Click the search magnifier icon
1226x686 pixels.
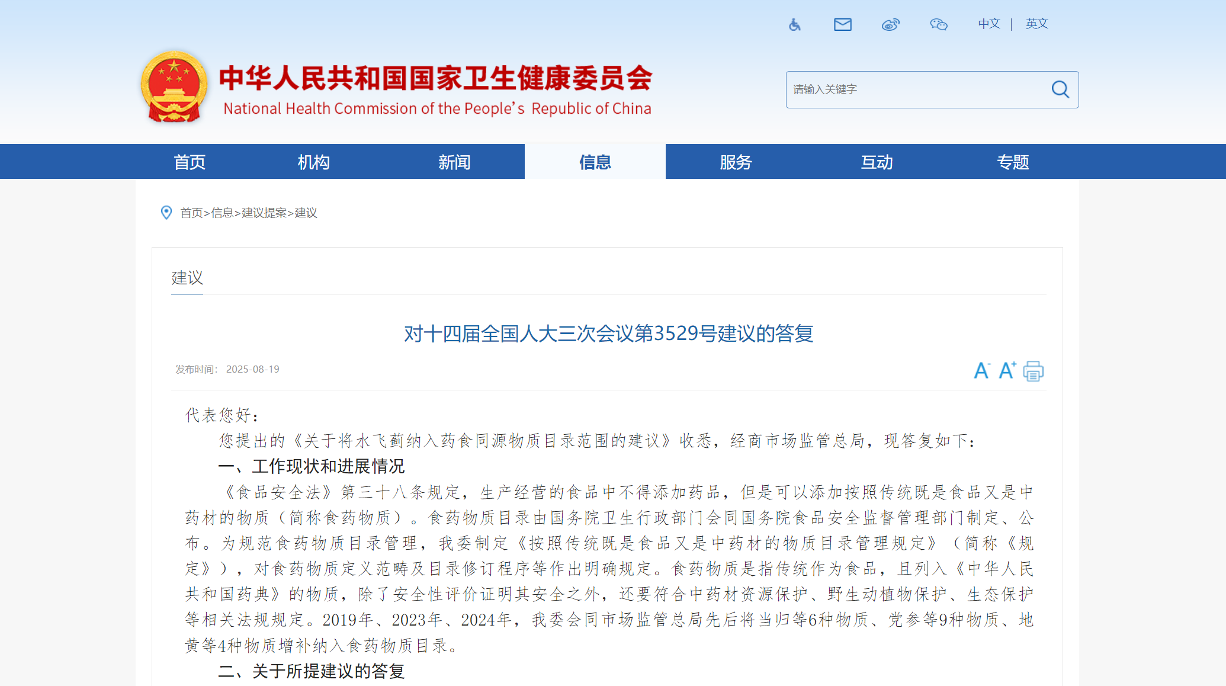coord(1060,89)
